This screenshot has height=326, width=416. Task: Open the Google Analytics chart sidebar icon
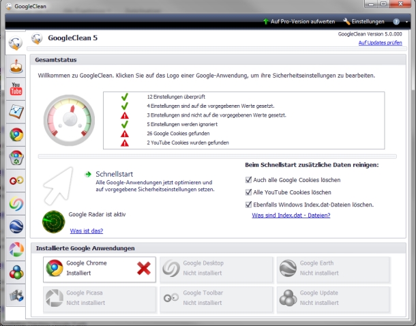tap(16, 112)
